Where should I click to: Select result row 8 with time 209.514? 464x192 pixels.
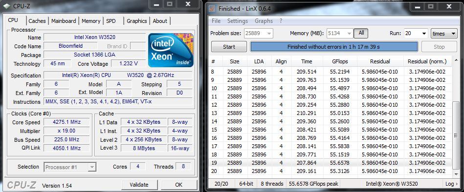tap(331, 72)
